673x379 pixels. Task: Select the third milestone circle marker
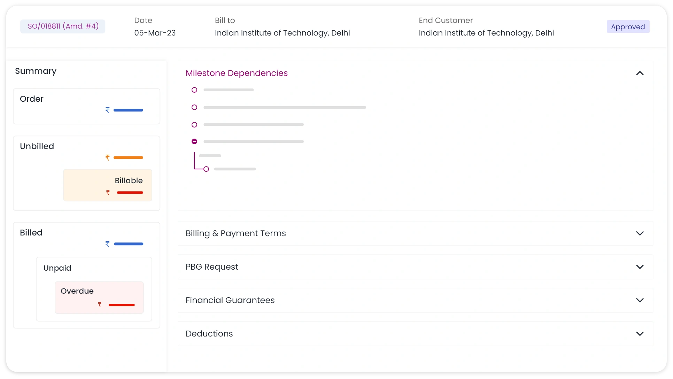[x=194, y=125]
